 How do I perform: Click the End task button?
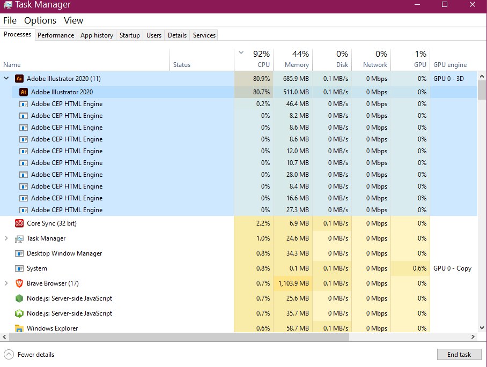tap(459, 354)
